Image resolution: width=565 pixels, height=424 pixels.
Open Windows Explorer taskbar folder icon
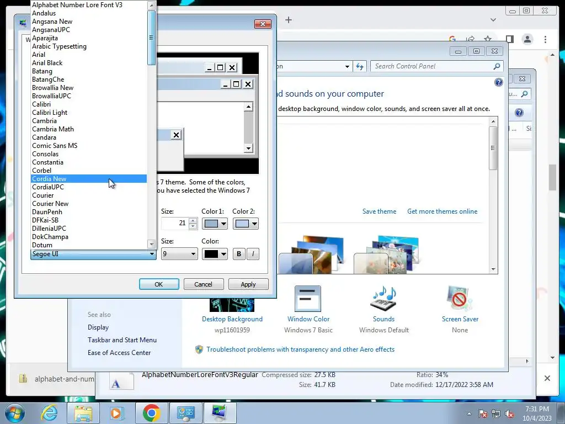(x=83, y=413)
